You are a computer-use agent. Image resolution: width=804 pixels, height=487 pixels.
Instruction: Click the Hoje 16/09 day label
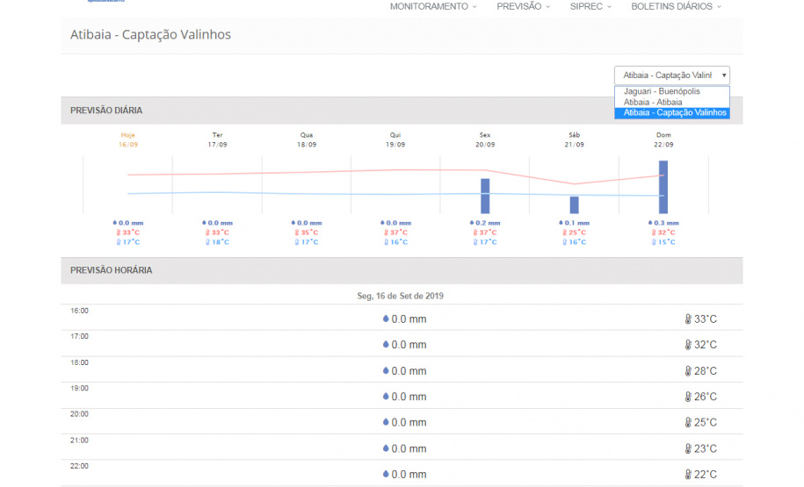(x=128, y=140)
